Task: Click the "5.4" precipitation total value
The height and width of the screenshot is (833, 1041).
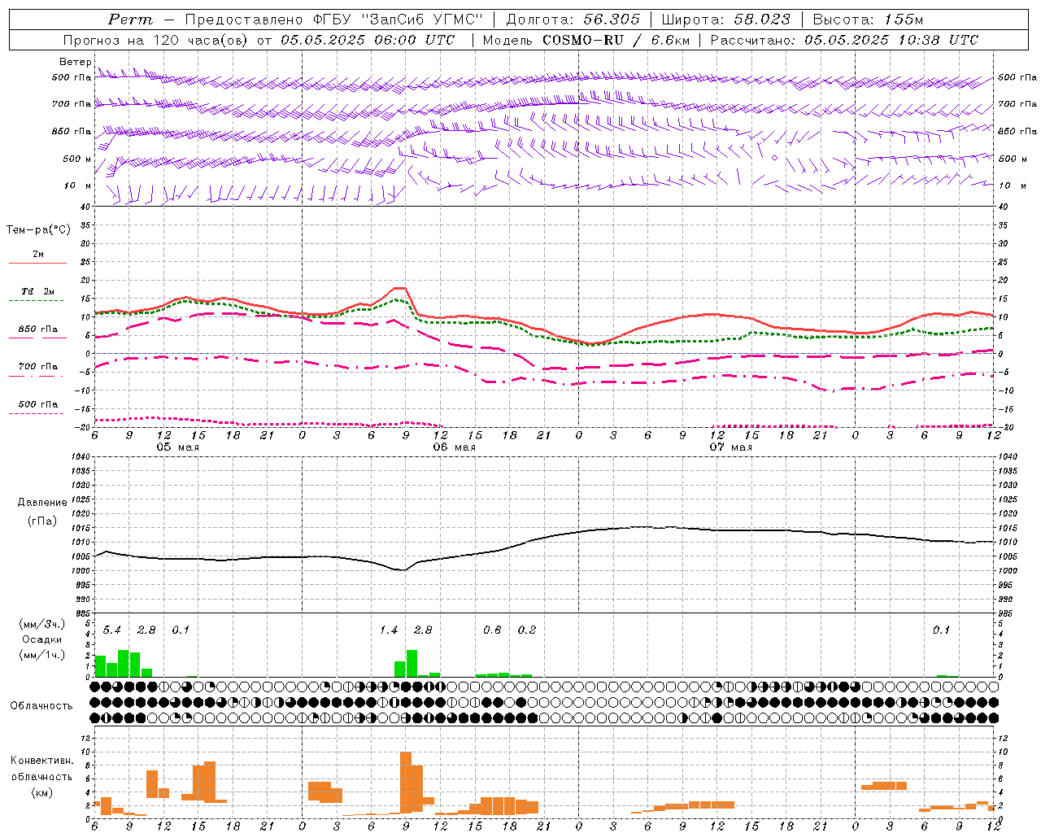Action: click(x=111, y=630)
